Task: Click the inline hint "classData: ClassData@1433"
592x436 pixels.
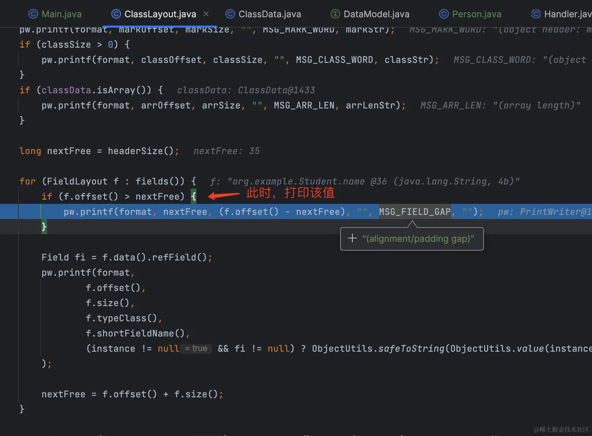Action: 246,90
